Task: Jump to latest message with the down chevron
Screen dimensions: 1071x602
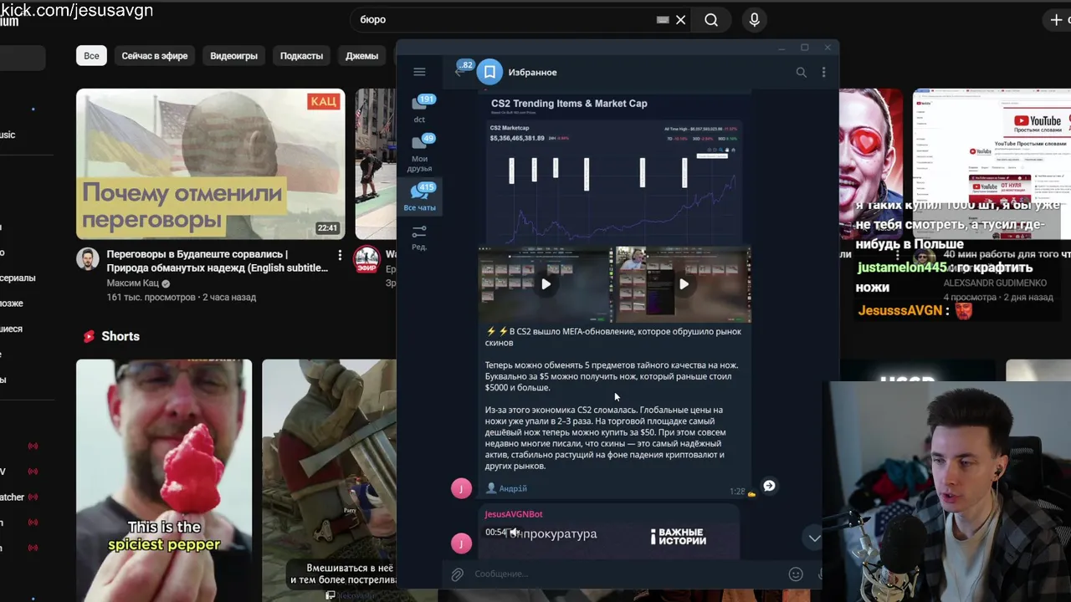Action: (x=814, y=538)
